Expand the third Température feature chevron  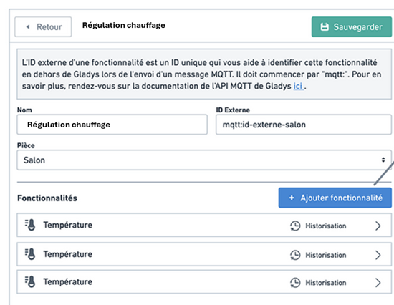coord(378,283)
